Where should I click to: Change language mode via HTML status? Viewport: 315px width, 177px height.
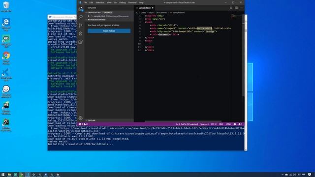click(x=228, y=124)
